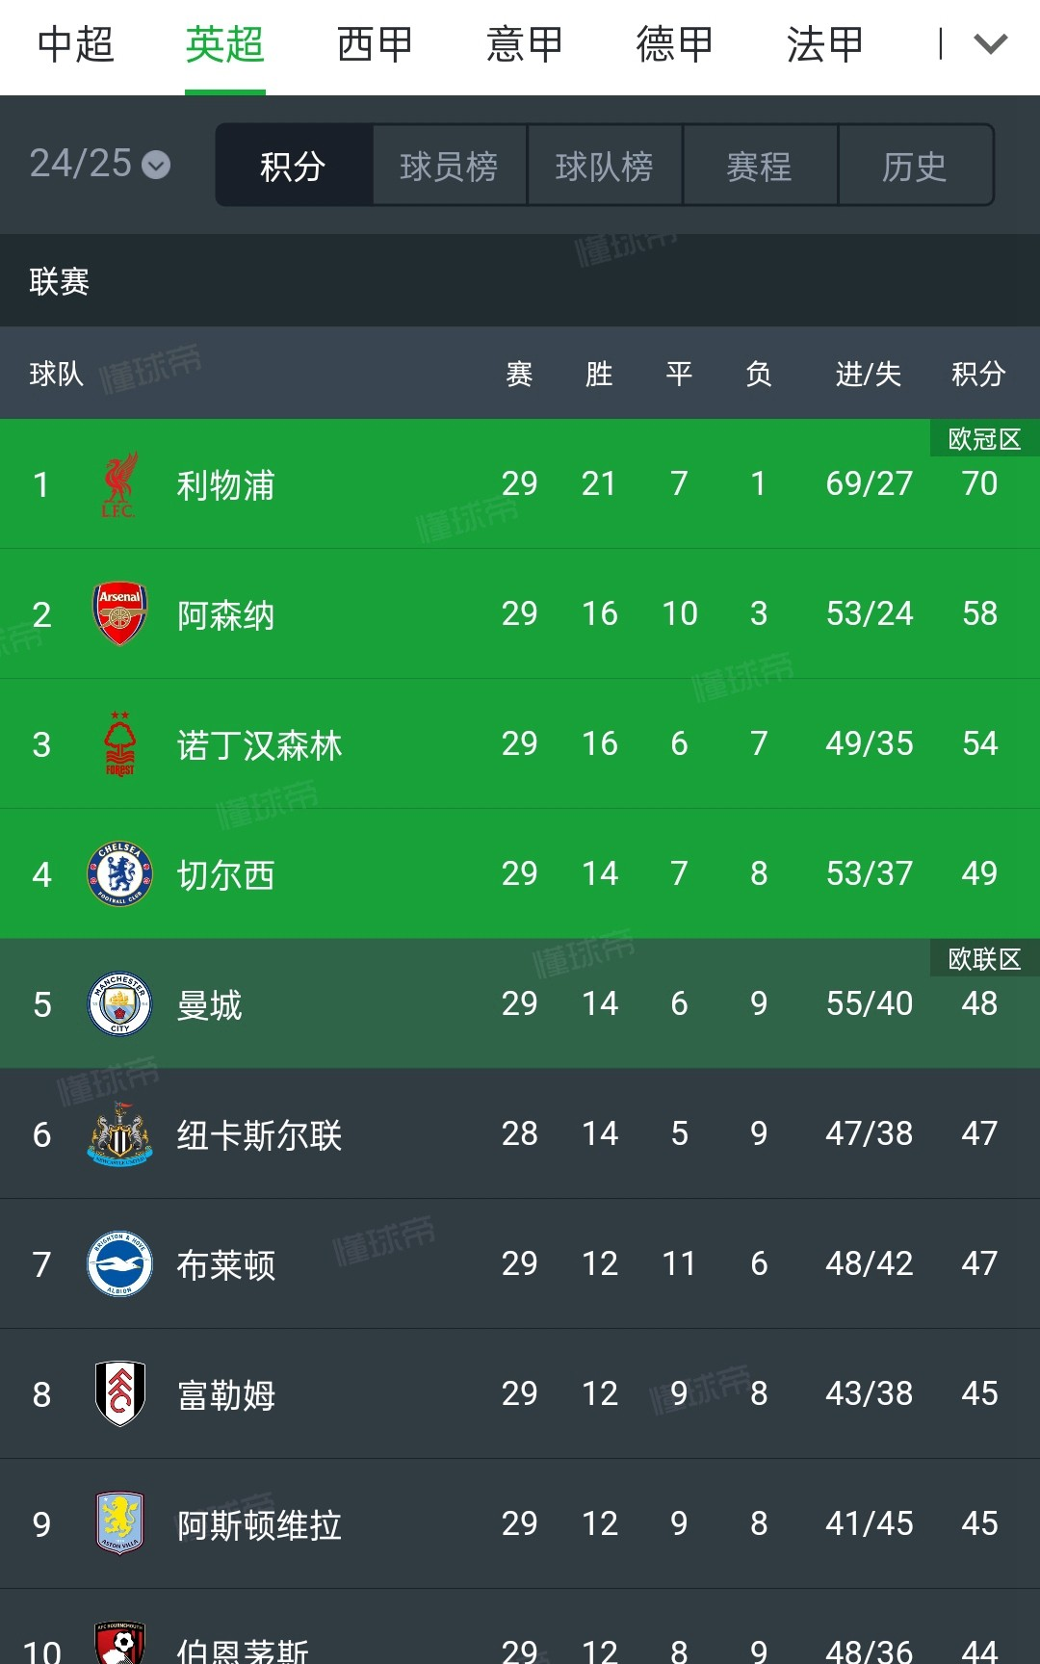Select the Manchester City badge
Viewport: 1040px width, 1664px height.
tap(119, 1004)
